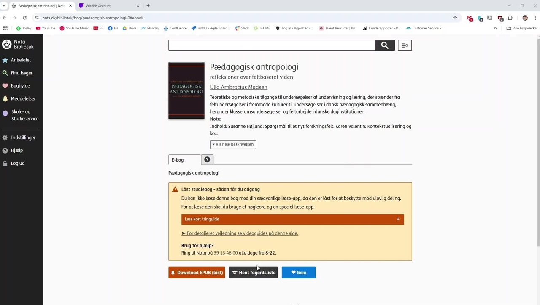Viewport: 540px width, 305px height.
Task: Expand Vis hele beskrivelsen
Action: coord(233,144)
